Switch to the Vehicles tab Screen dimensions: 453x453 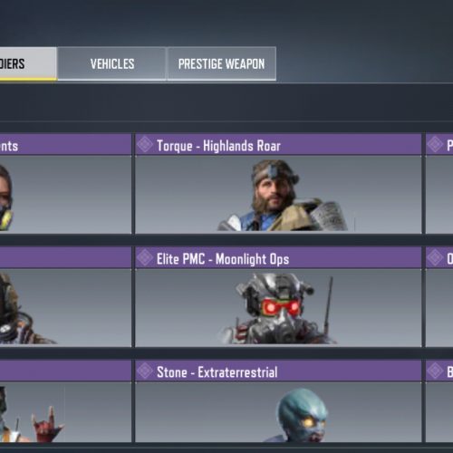coord(111,63)
